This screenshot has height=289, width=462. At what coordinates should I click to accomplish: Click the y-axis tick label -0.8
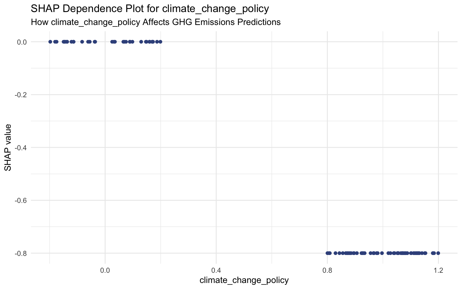21,253
